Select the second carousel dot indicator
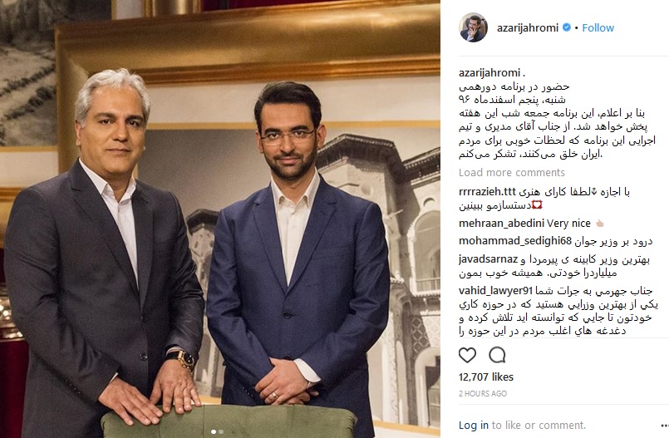669x438 pixels. click(221, 431)
